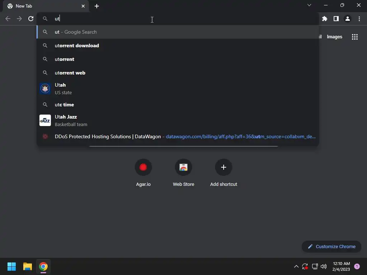This screenshot has height=275, width=367.
Task: Open the profile avatar menu
Action: [x=348, y=19]
